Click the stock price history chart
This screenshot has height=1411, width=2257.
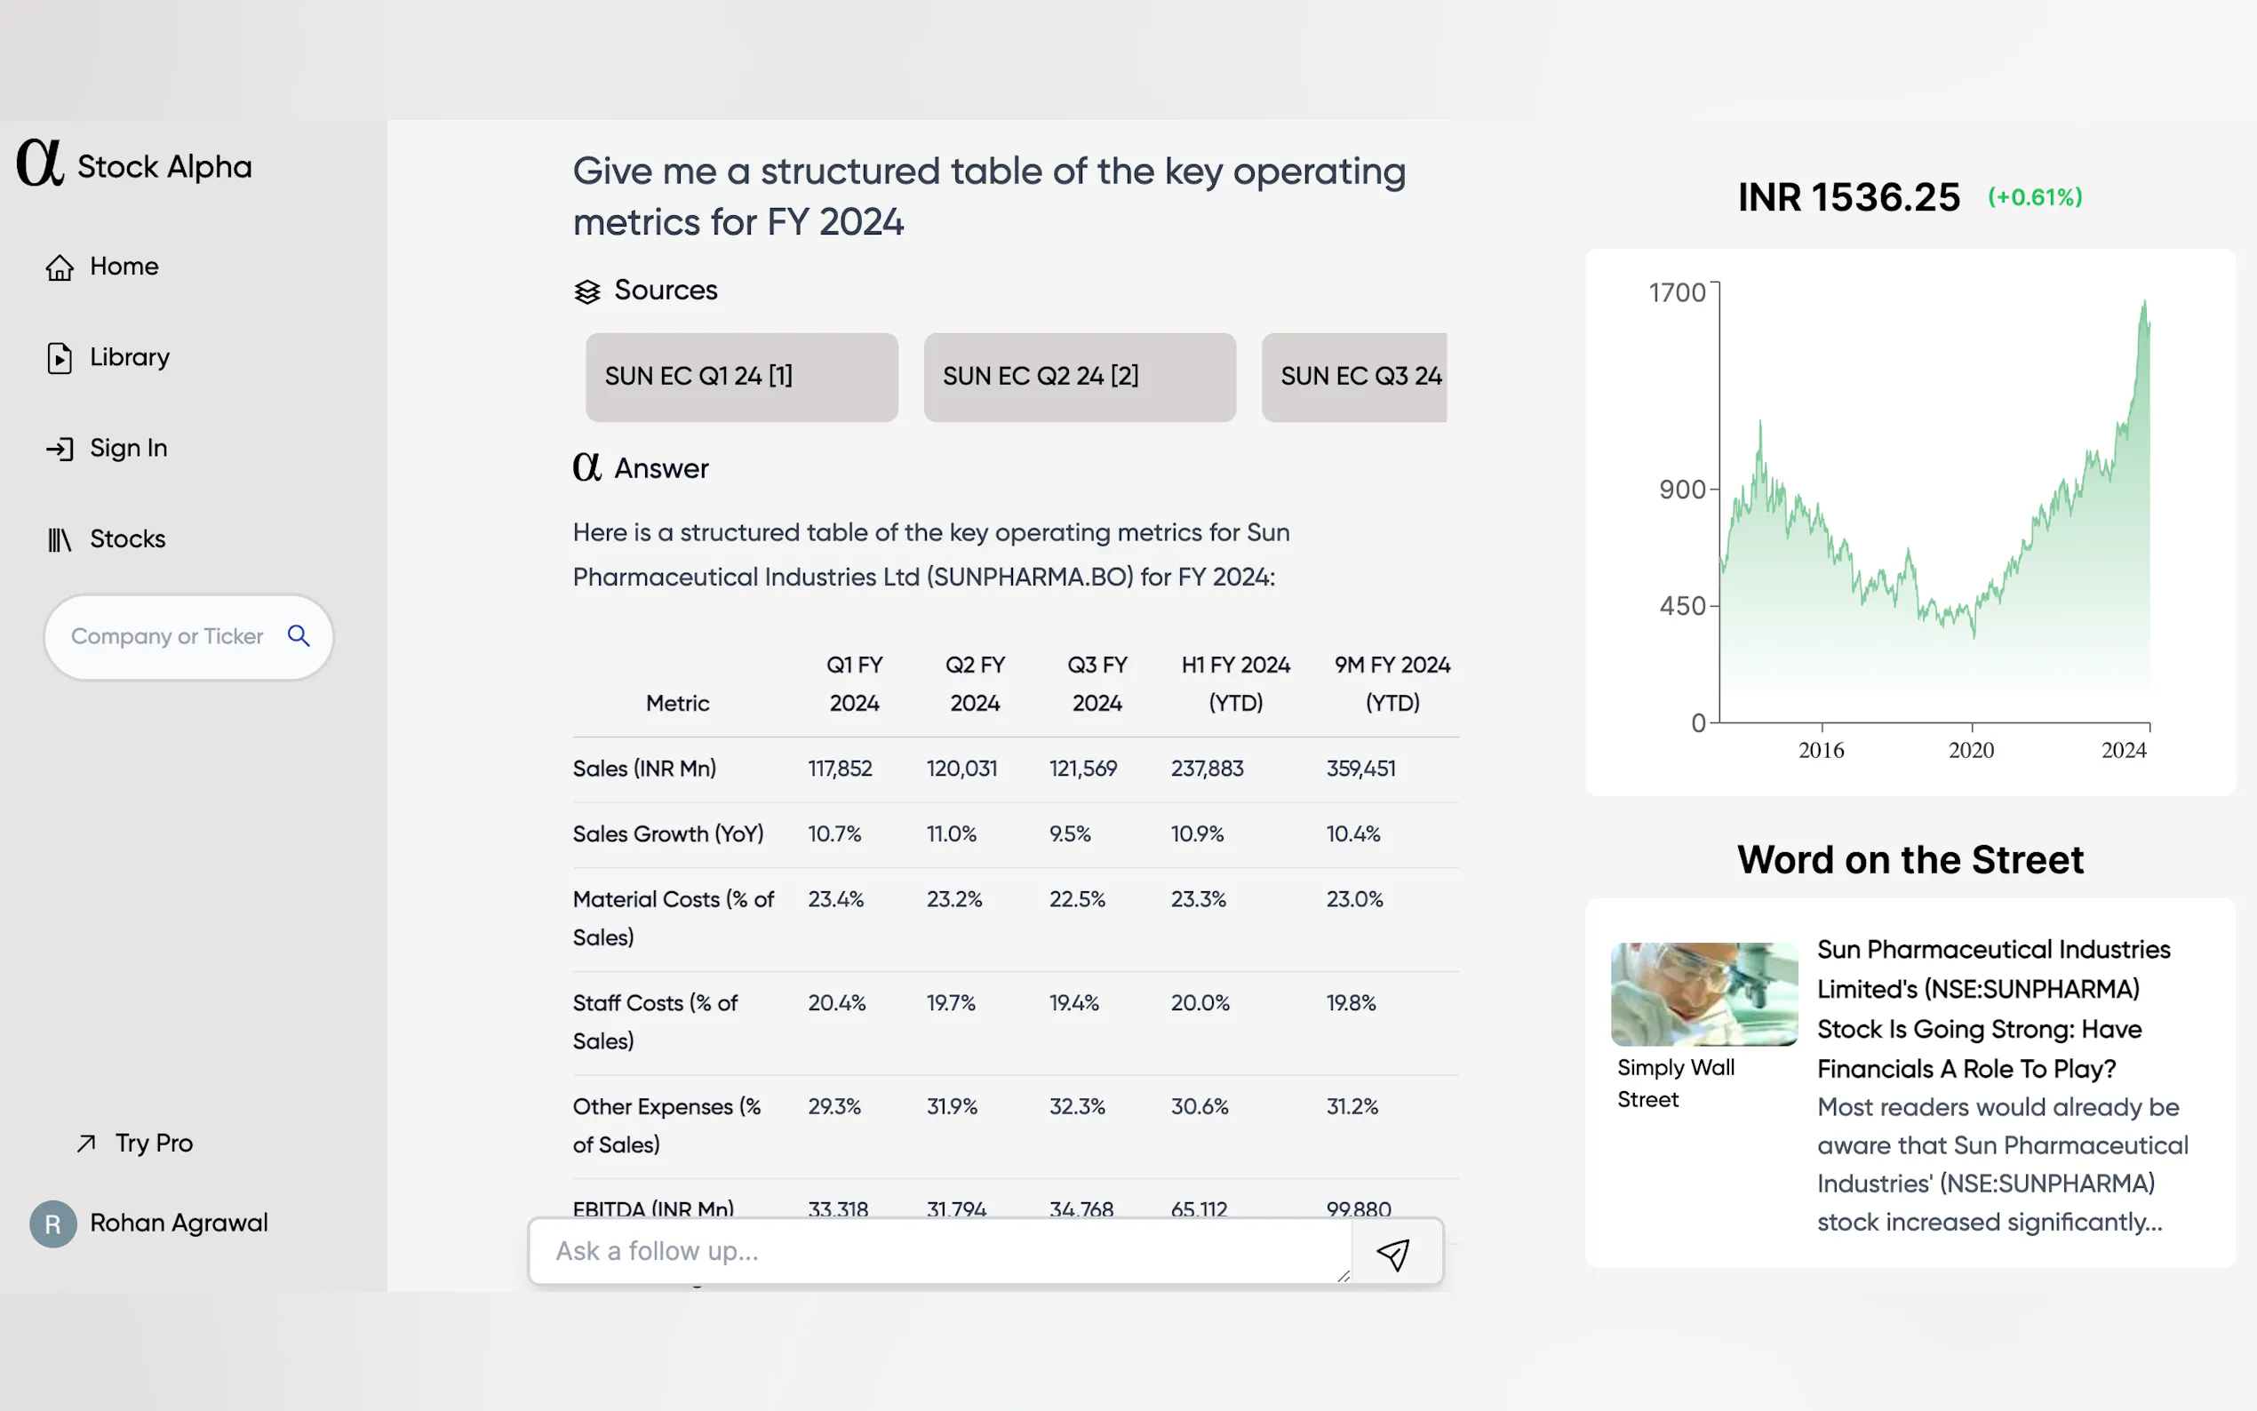[x=1932, y=522]
